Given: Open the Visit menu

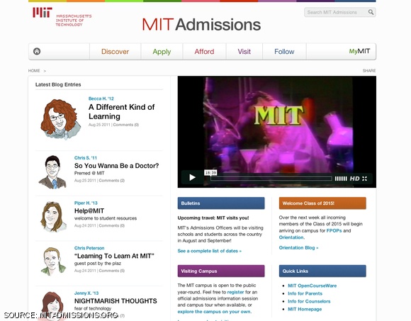Looking at the screenshot, I should point(244,52).
